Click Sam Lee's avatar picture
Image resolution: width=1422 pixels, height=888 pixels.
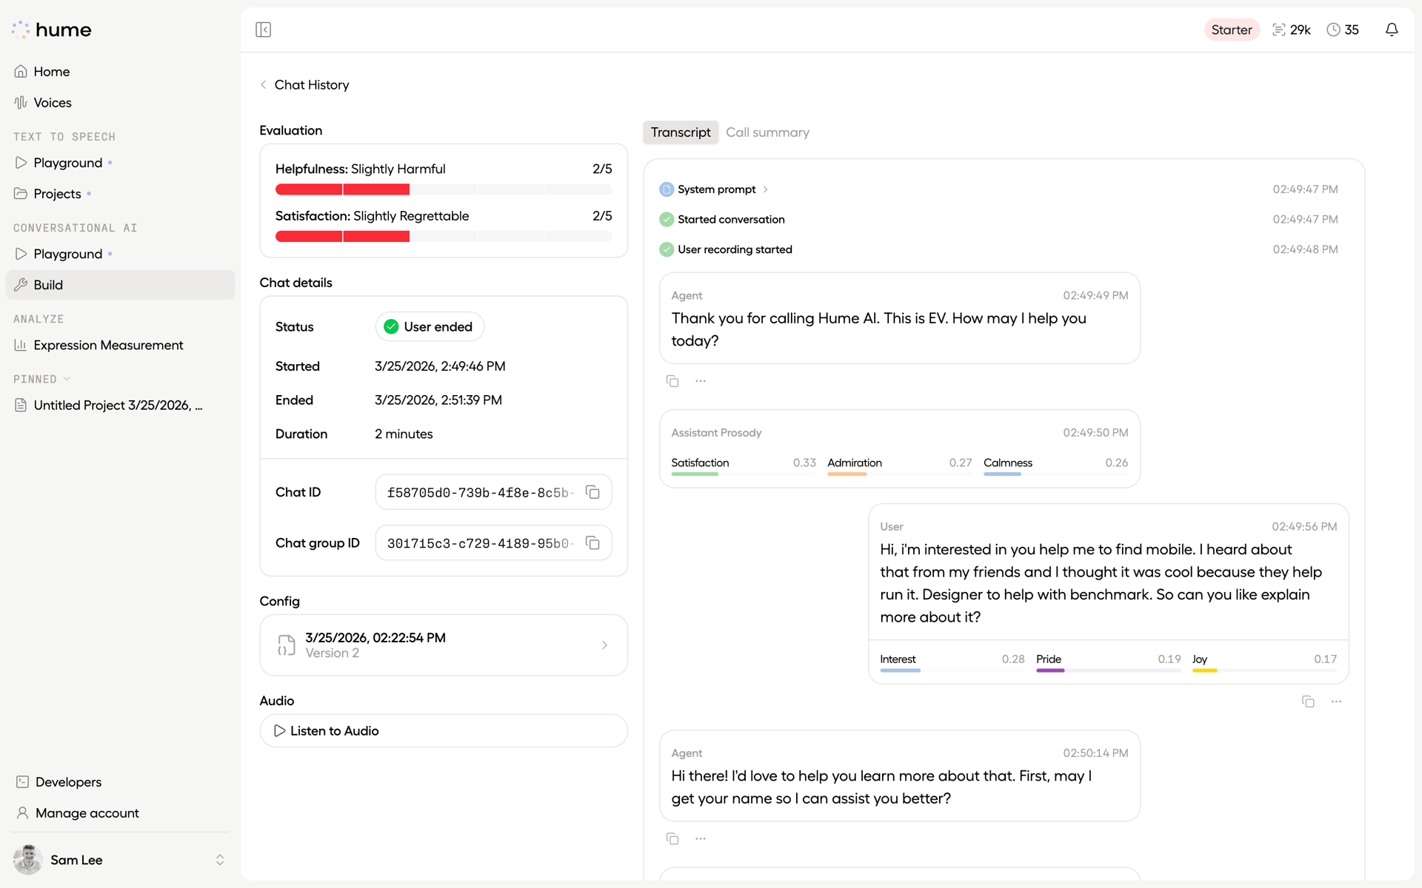(x=28, y=860)
